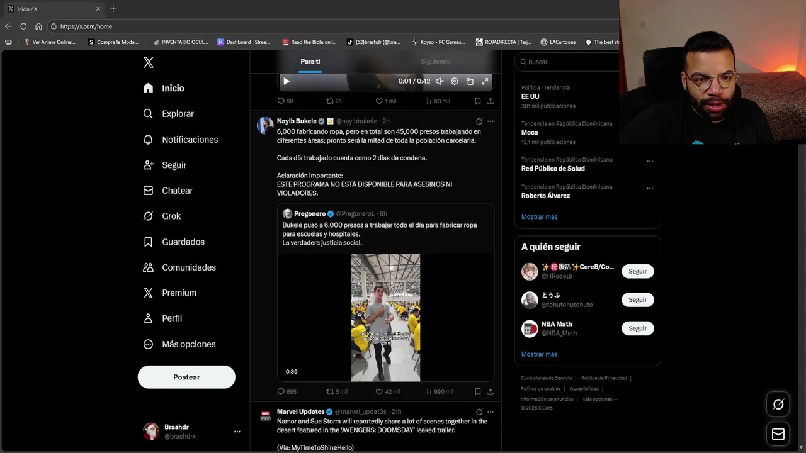View stats of post with 990 mil views
Viewport: 806px width, 453px height.
click(439, 391)
